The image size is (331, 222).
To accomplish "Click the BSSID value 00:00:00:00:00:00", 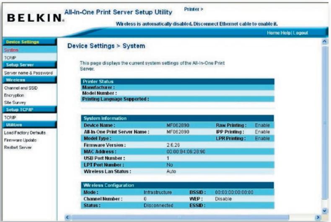I will click(234, 192).
